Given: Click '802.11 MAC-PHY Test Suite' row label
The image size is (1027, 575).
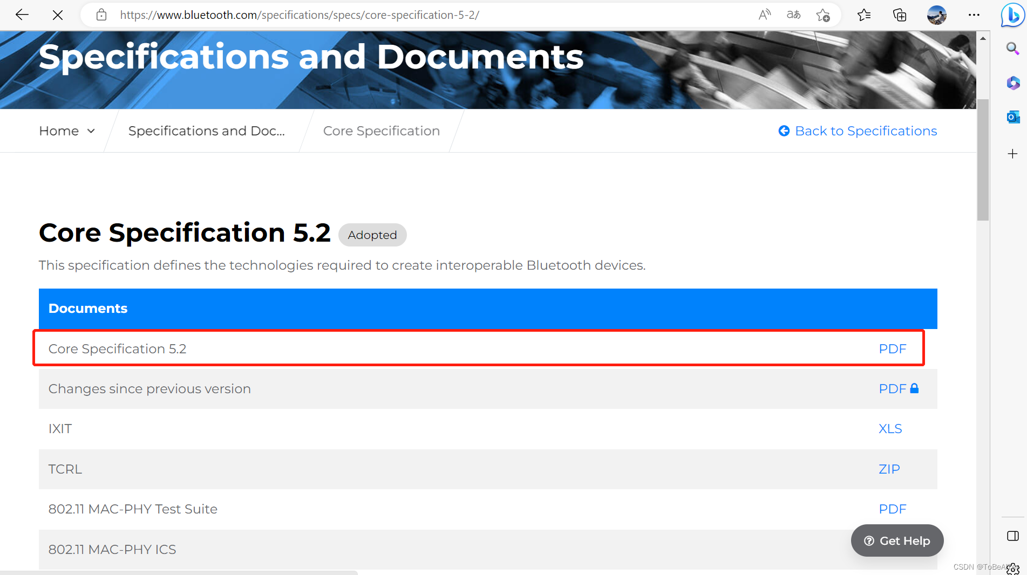Looking at the screenshot, I should [133, 509].
